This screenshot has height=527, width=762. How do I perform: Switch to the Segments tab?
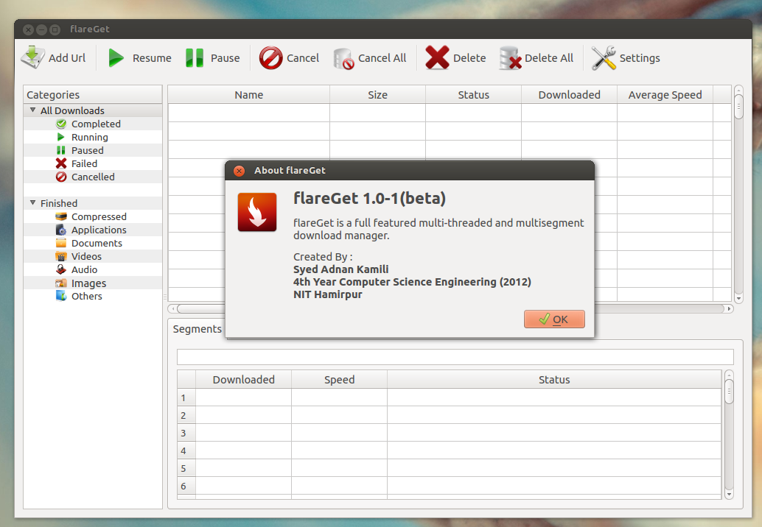(197, 329)
